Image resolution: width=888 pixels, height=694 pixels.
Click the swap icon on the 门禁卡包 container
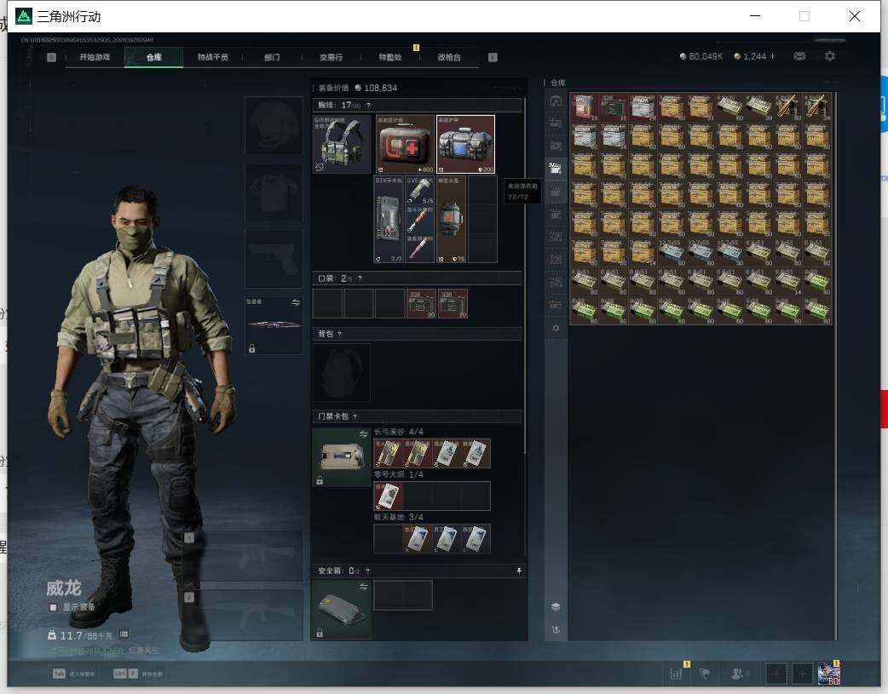pos(363,433)
